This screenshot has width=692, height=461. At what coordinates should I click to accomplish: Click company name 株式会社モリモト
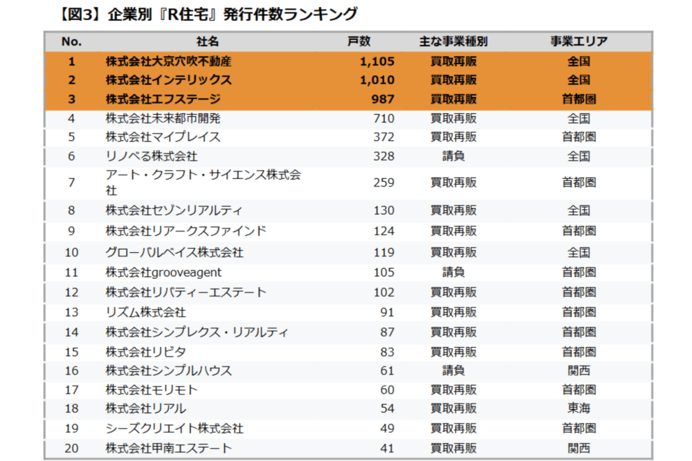(152, 390)
